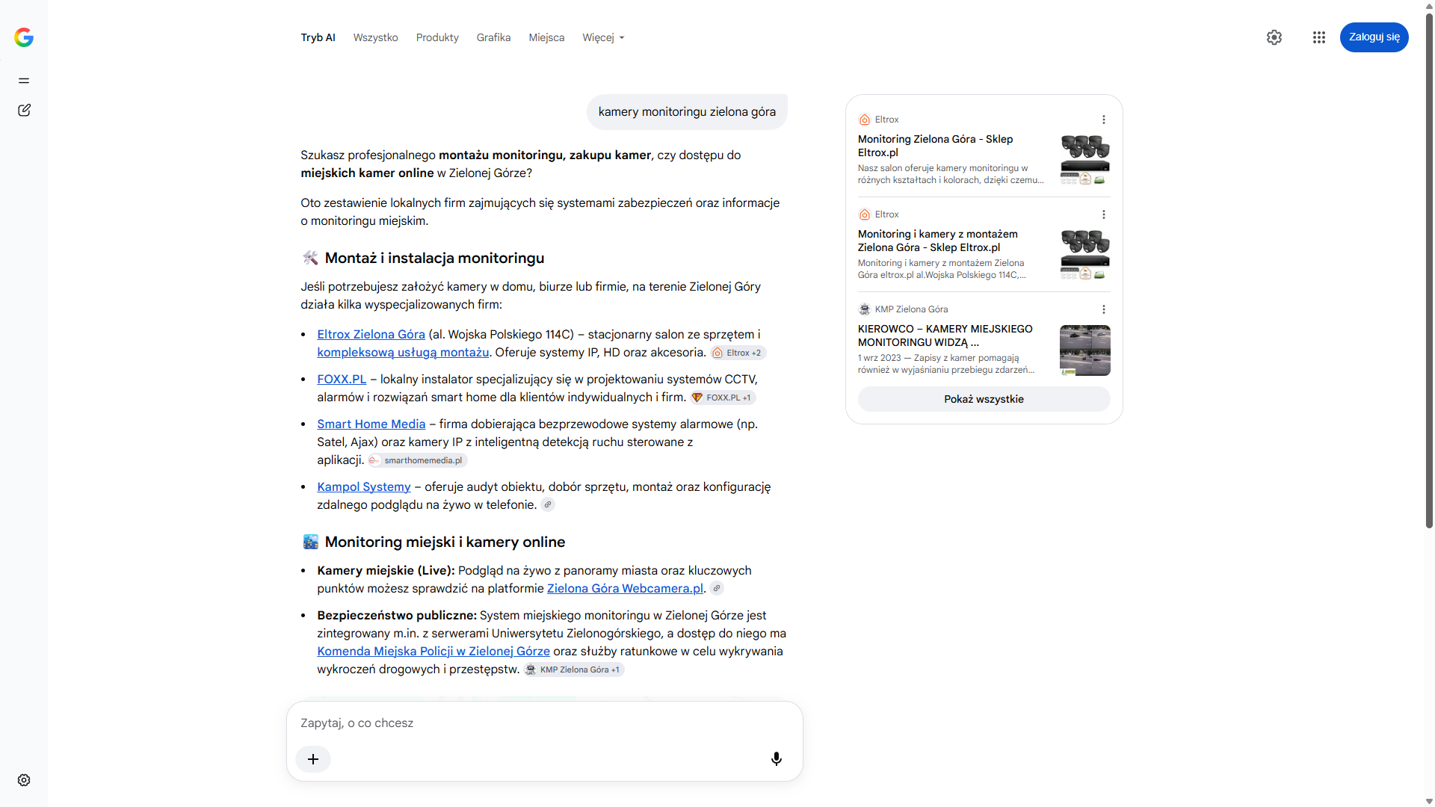Image resolution: width=1435 pixels, height=807 pixels.
Task: Switch to the Miejsca tab
Action: (x=547, y=37)
